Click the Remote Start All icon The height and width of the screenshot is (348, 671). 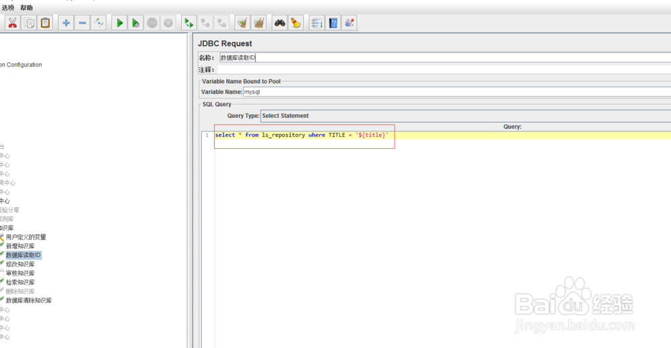189,23
